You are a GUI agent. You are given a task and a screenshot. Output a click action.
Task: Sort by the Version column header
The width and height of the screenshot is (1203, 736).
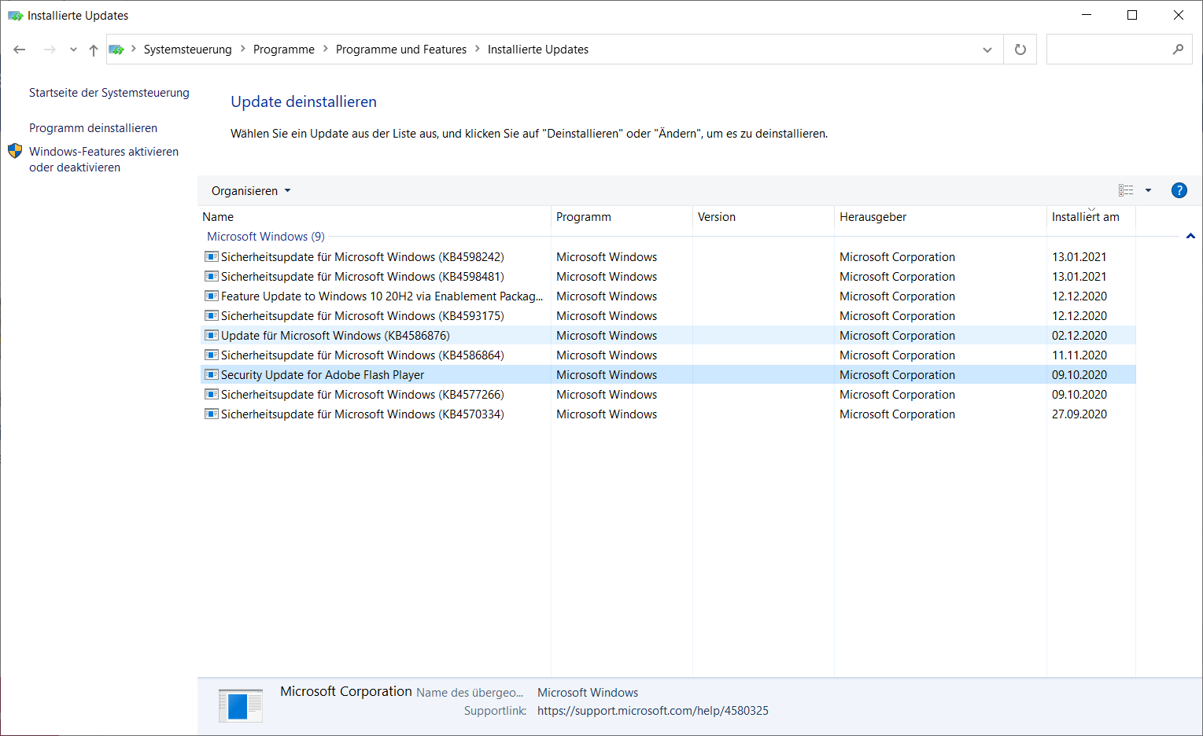tap(763, 217)
